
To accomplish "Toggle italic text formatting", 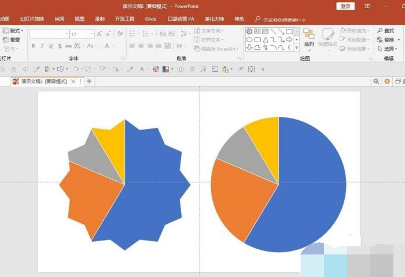I will [x=42, y=46].
